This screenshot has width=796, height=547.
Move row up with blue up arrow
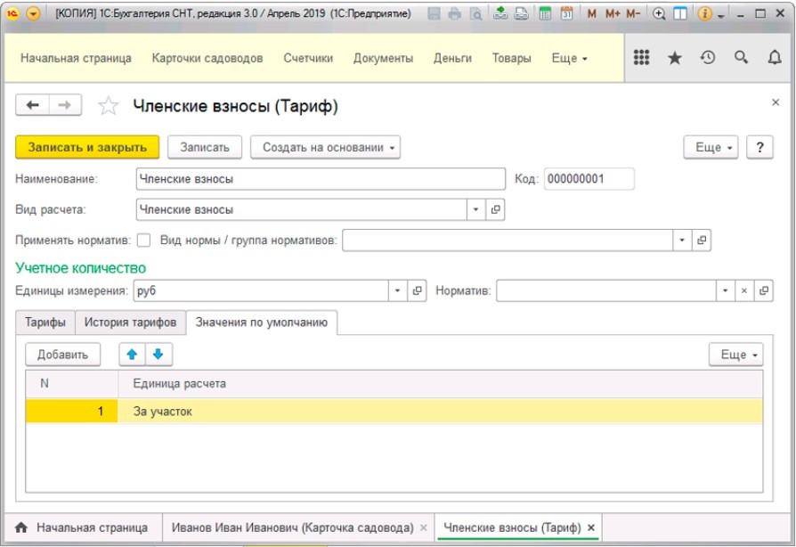pos(133,355)
